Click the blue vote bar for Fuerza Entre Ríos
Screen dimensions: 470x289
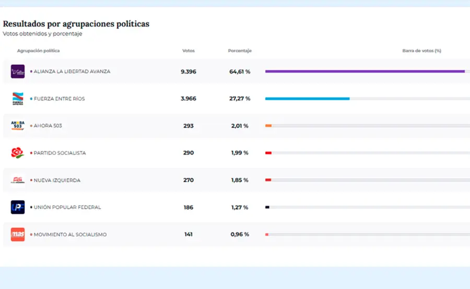pyautogui.click(x=307, y=99)
